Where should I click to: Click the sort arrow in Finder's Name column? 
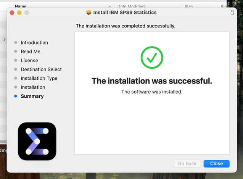click(110, 6)
